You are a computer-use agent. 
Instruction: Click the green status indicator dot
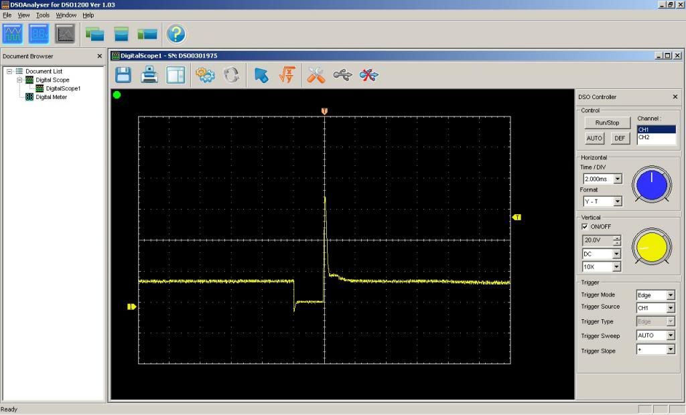[117, 95]
